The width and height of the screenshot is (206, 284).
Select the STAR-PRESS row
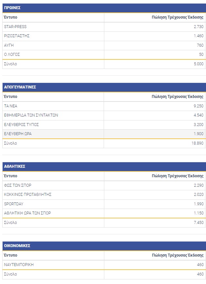point(15,27)
